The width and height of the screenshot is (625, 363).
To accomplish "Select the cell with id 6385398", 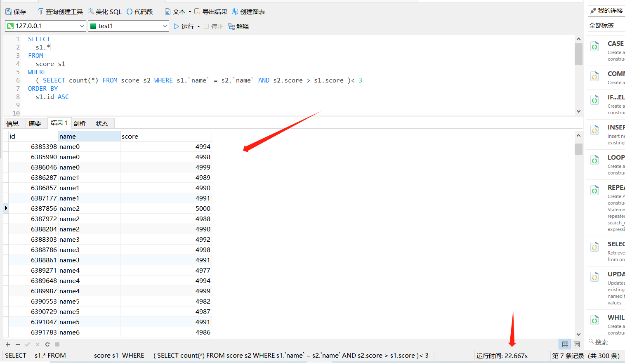I will coord(33,146).
